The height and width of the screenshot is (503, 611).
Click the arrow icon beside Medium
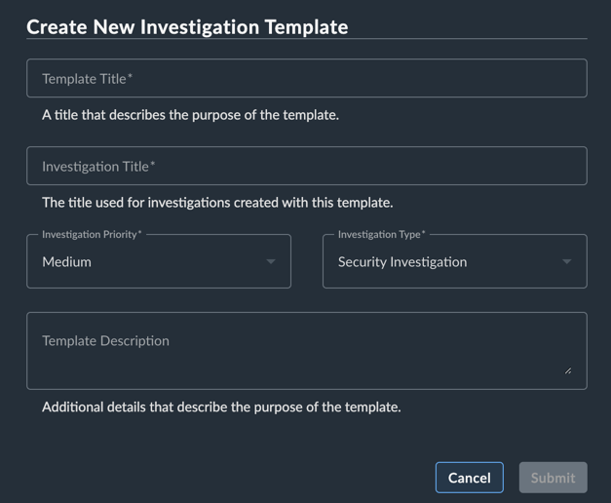pyautogui.click(x=271, y=261)
